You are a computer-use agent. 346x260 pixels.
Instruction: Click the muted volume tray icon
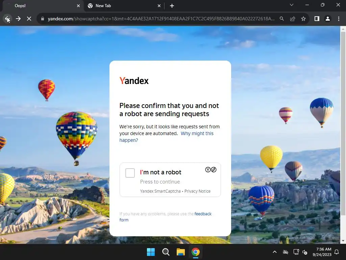coord(305,252)
